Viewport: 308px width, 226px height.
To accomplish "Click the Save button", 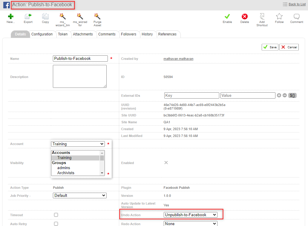I will (270, 47).
